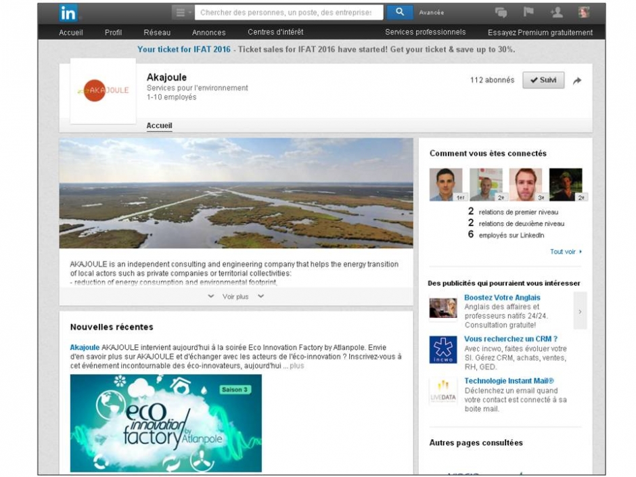Open Tout voir connections link
The height and width of the screenshot is (477, 636).
[566, 252]
